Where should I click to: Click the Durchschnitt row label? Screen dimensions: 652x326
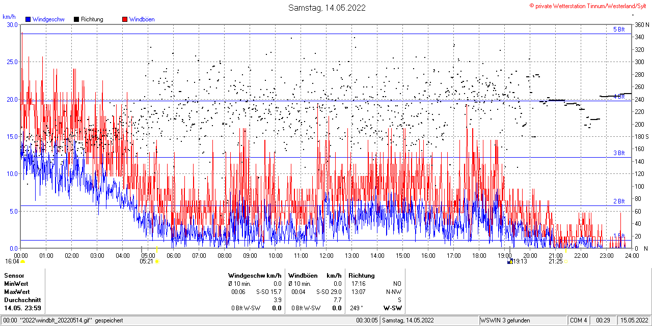(x=22, y=300)
